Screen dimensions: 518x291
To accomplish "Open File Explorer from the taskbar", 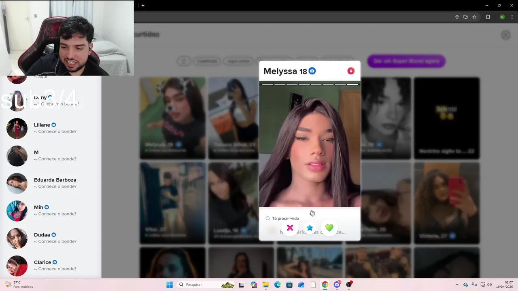I will pos(265,285).
